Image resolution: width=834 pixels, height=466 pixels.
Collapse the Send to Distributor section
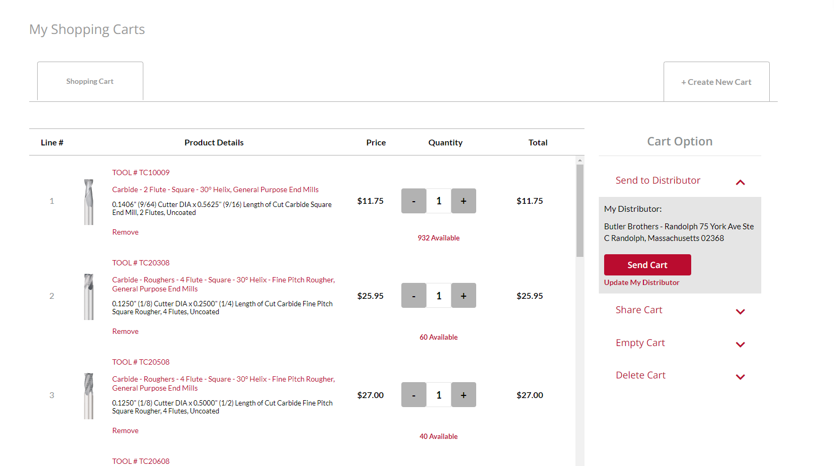pyautogui.click(x=740, y=182)
